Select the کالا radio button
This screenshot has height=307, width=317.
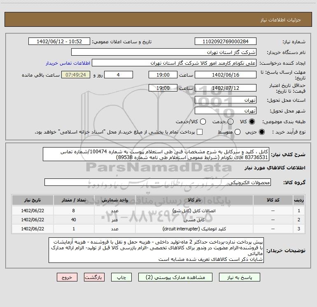252,122
